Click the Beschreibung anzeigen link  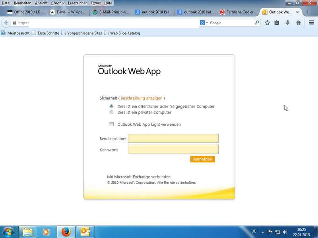point(142,98)
